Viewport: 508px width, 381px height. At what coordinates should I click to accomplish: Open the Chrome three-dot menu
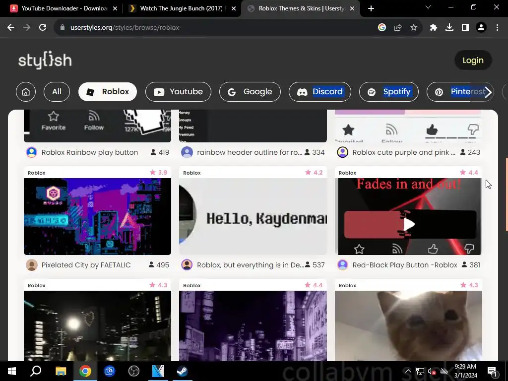[497, 28]
